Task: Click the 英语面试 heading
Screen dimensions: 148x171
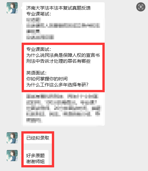Action: click(36, 73)
